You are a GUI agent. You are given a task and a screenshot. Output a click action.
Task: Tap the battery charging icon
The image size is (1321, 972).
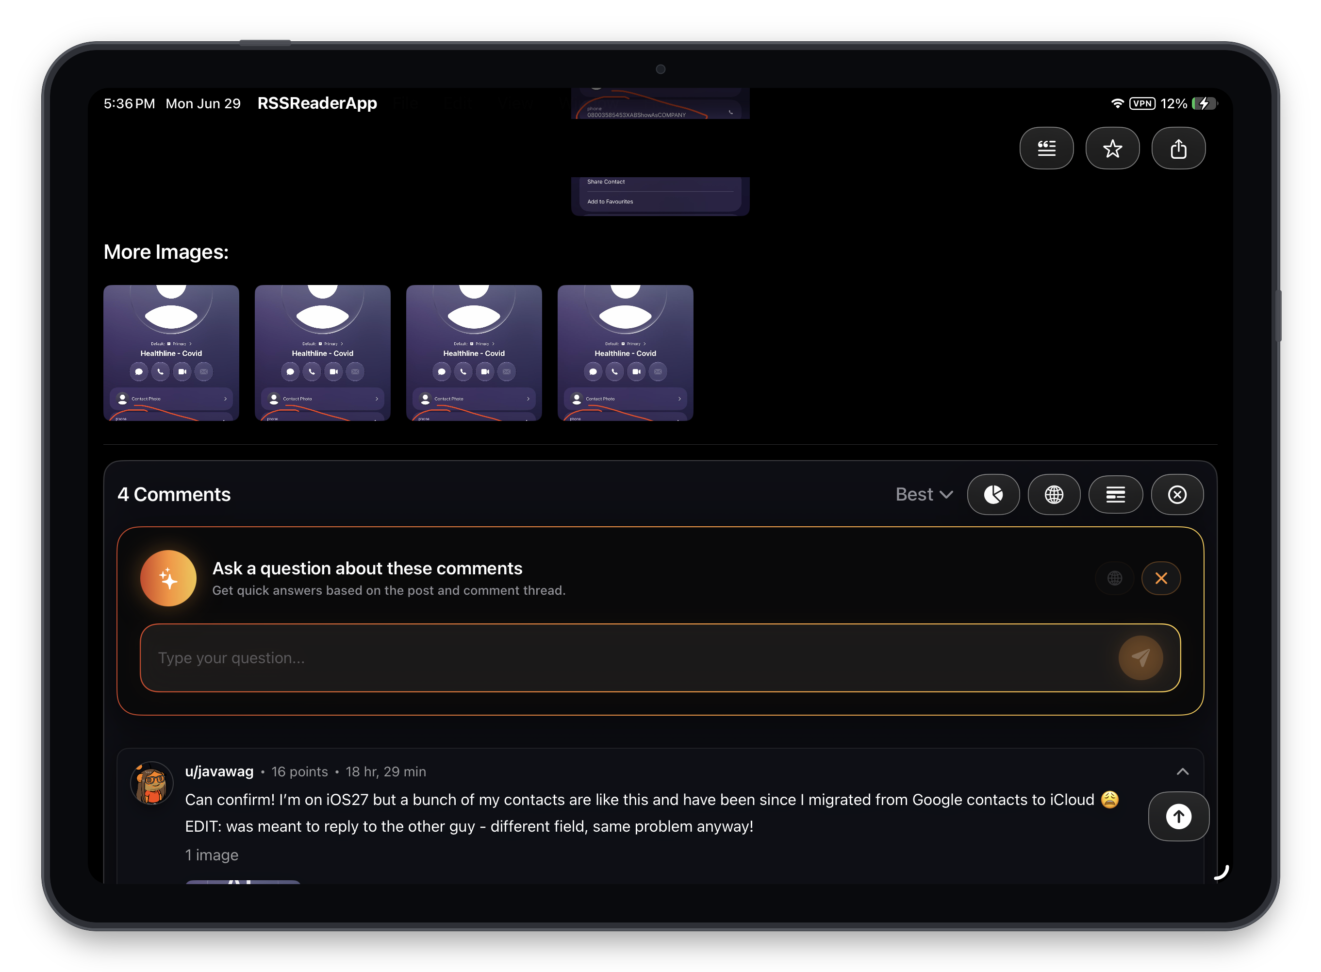pos(1204,103)
